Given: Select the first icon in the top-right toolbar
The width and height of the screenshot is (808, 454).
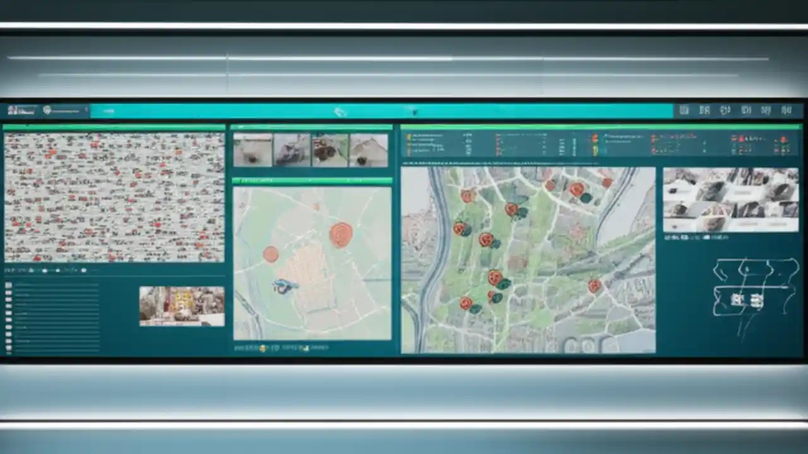Looking at the screenshot, I should (x=684, y=110).
